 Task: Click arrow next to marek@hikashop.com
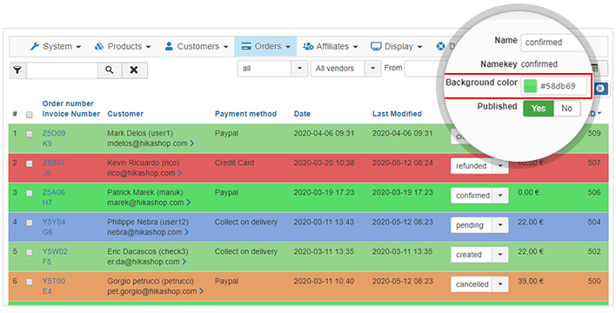tap(189, 203)
